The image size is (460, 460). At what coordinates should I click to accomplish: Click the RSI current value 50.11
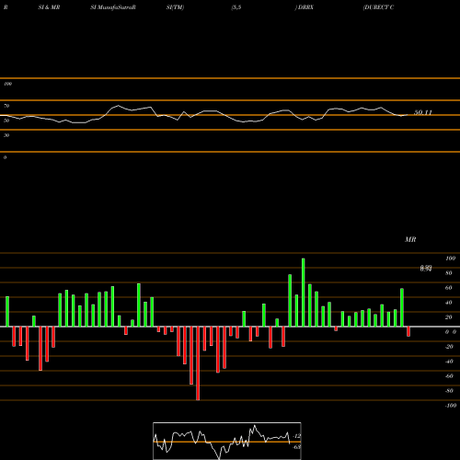[423, 112]
